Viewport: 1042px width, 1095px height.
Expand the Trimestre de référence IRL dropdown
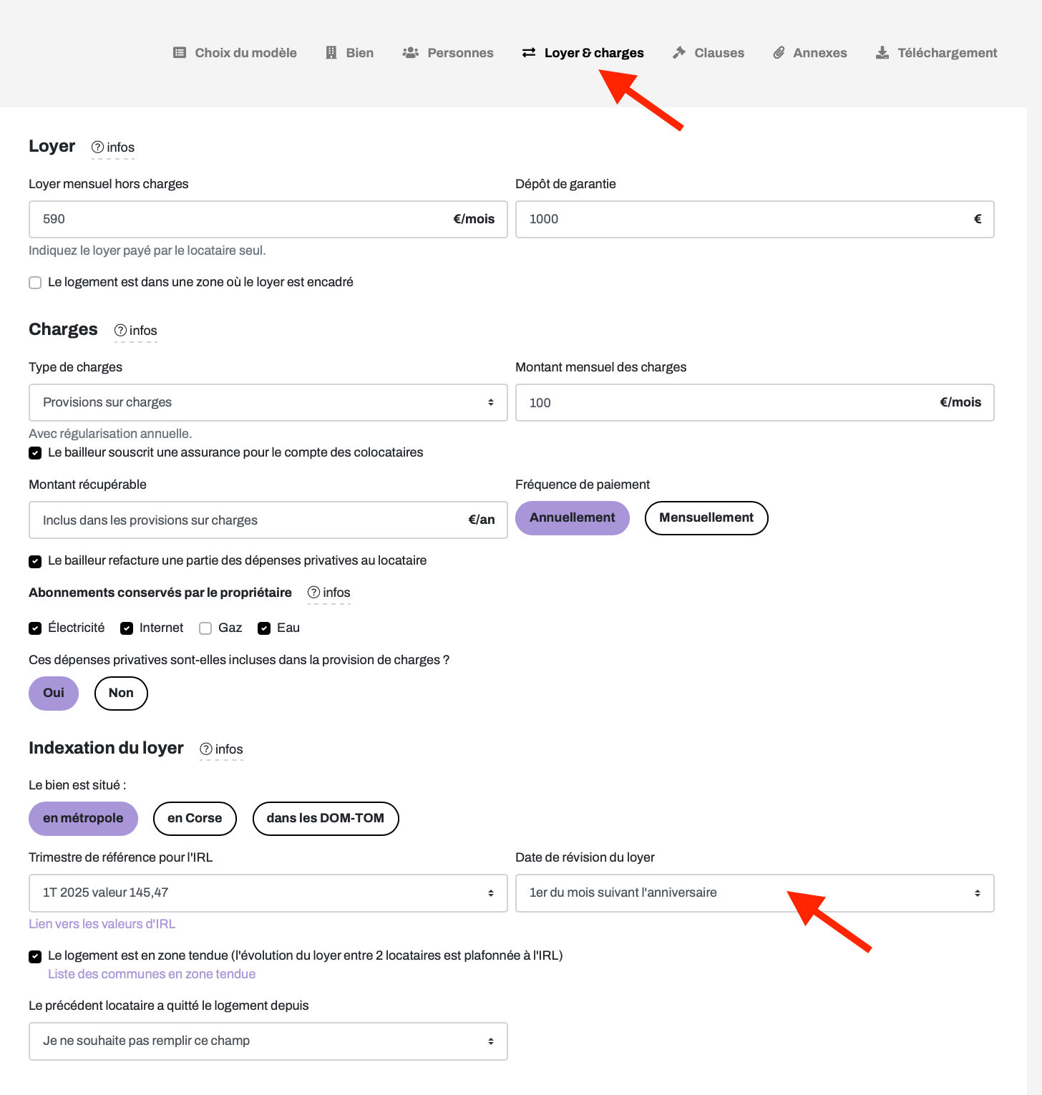[x=268, y=893]
